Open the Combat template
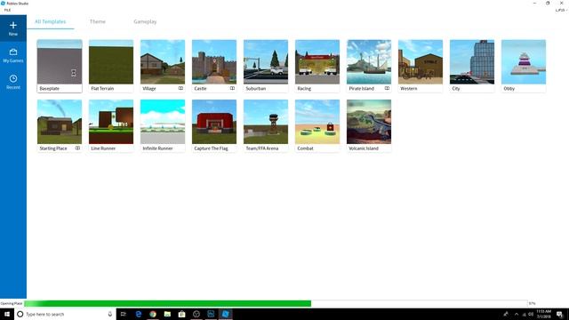Image resolution: width=569 pixels, height=320 pixels. pyautogui.click(x=317, y=126)
